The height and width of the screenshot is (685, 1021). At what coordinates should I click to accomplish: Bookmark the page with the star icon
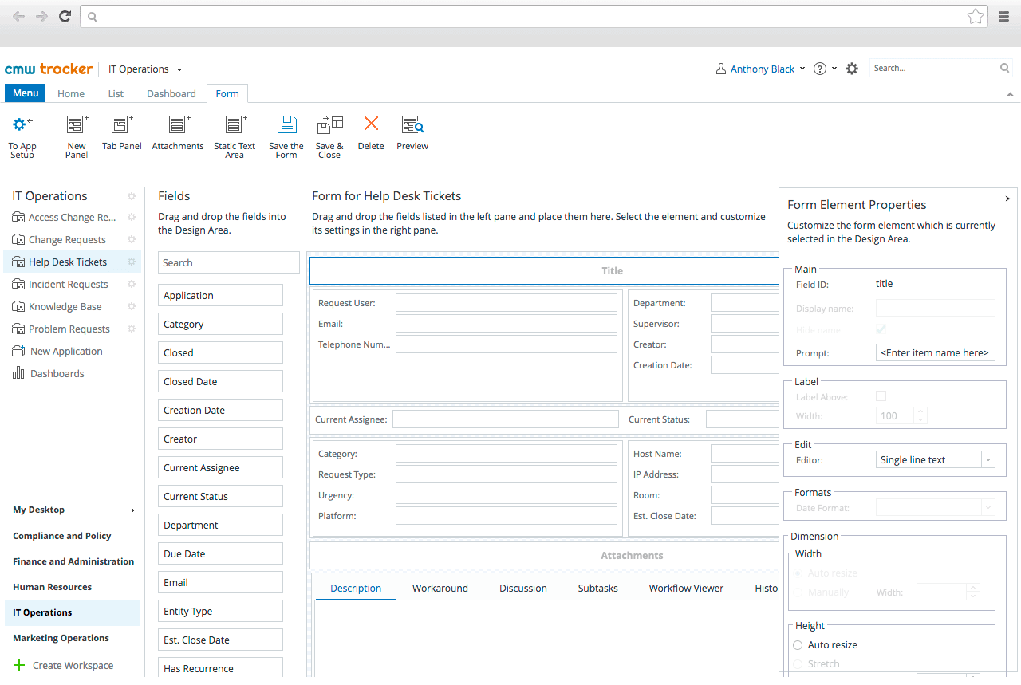[x=975, y=16]
